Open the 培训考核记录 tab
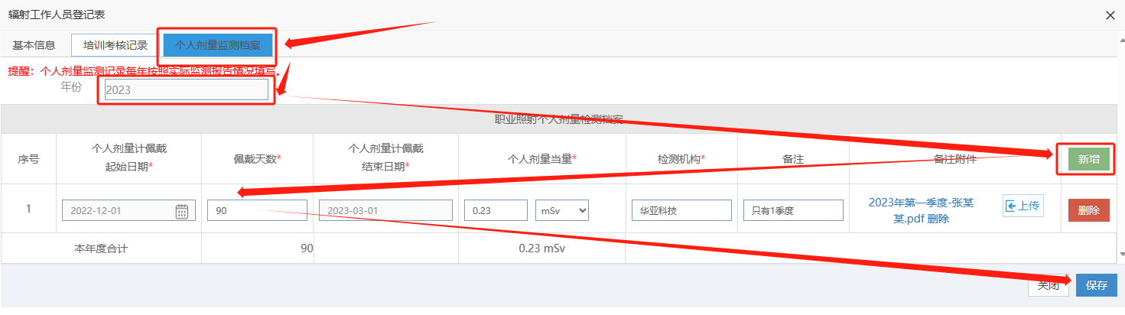This screenshot has height=315, width=1125. tap(115, 45)
